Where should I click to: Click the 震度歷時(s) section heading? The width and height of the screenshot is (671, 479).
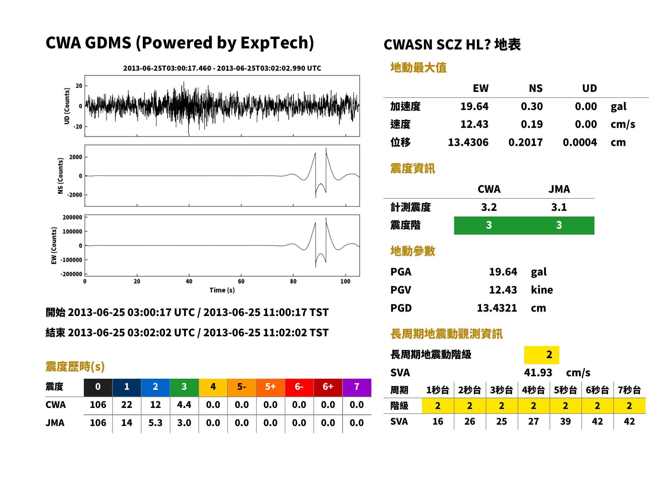(75, 367)
